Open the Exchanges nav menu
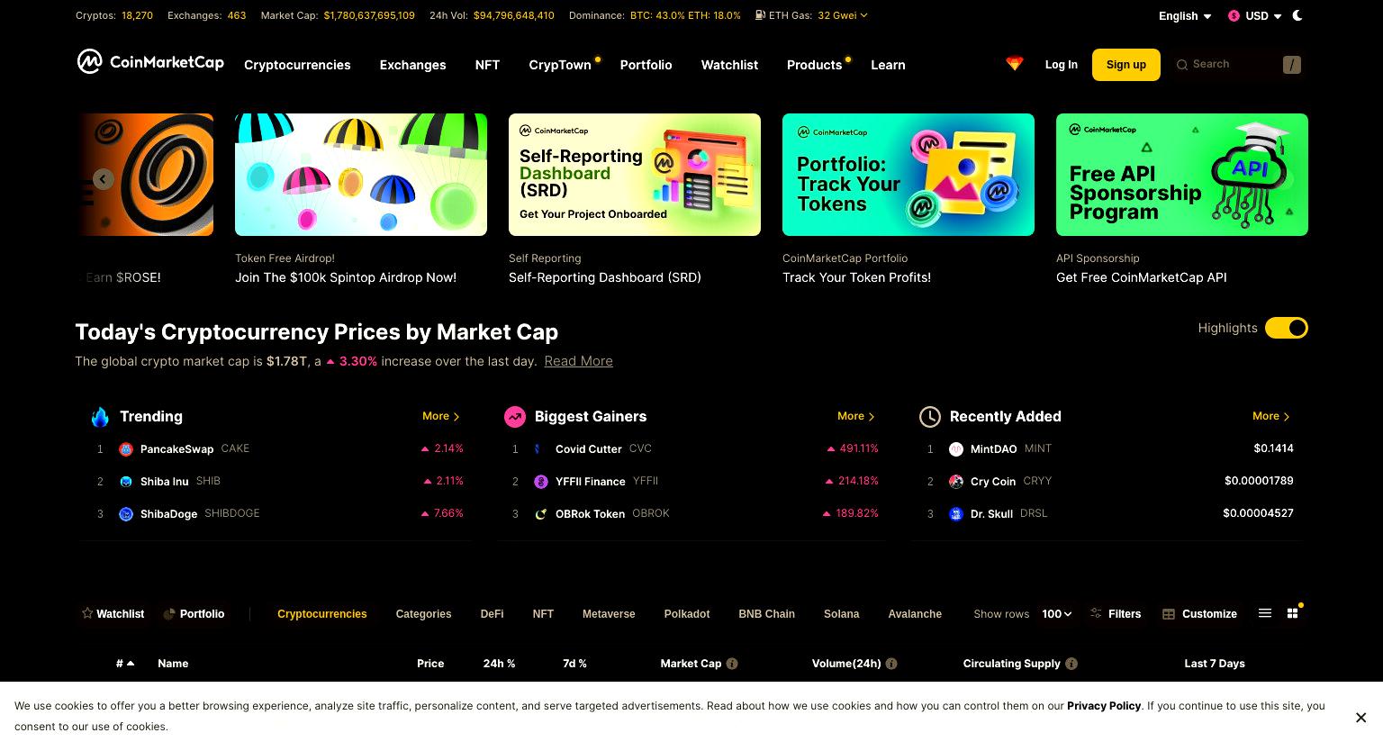The image size is (1383, 751). click(412, 65)
